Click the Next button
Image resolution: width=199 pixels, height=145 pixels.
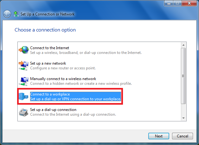[x=159, y=136]
